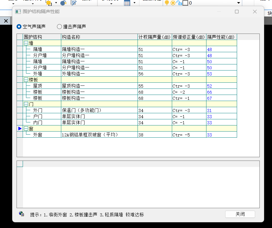The height and width of the screenshot is (228, 272).
Task: Click the blue row indicator arrow beside 窗
Action: coord(20,128)
